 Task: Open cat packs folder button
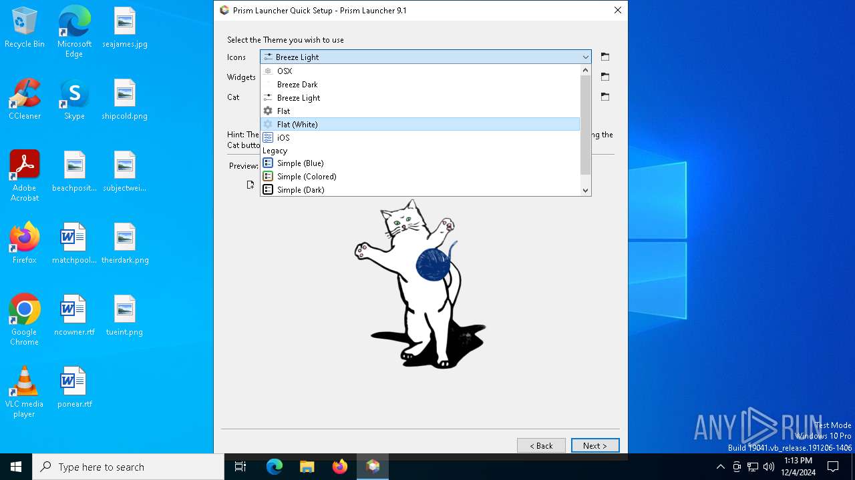605,97
